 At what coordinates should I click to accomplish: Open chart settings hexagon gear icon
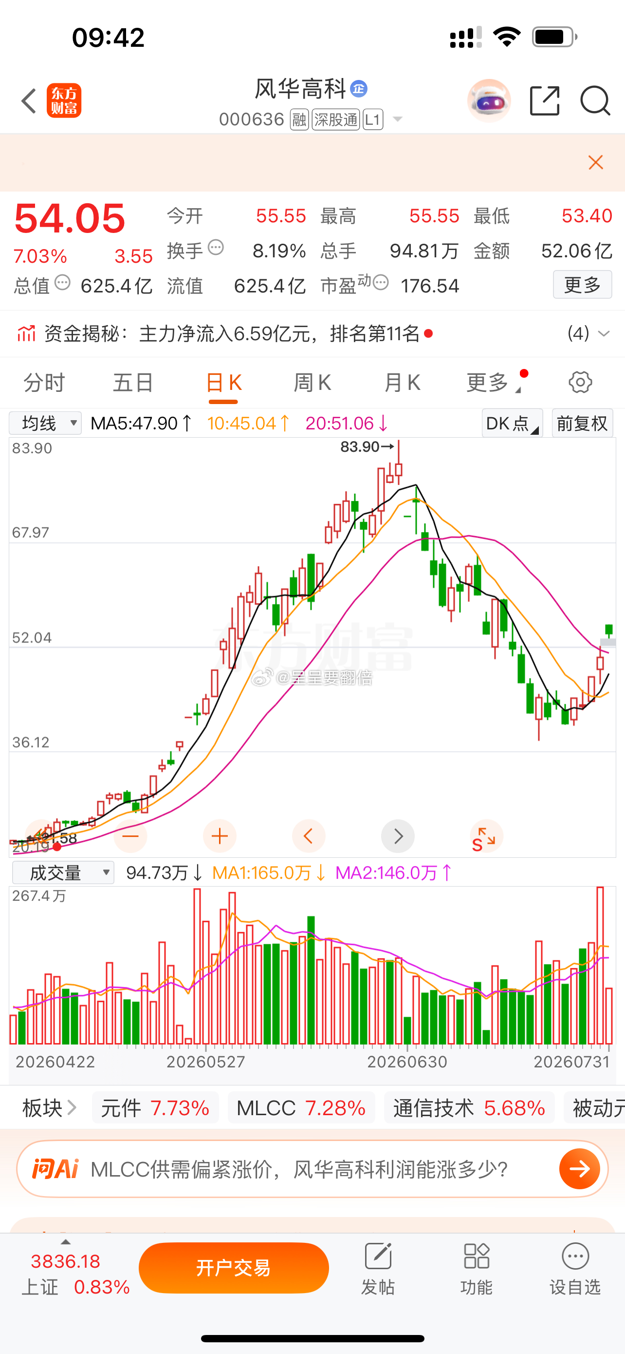[580, 382]
